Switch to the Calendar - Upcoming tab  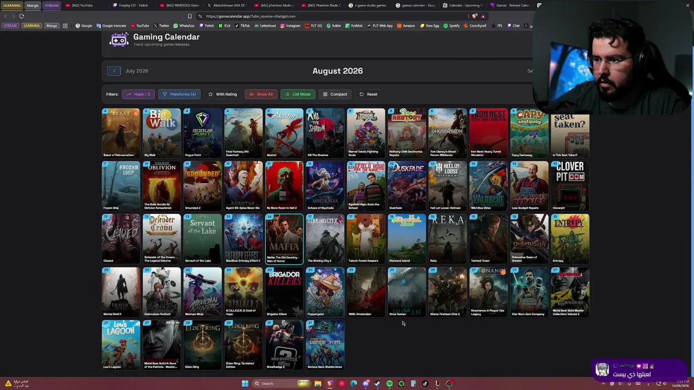point(462,5)
